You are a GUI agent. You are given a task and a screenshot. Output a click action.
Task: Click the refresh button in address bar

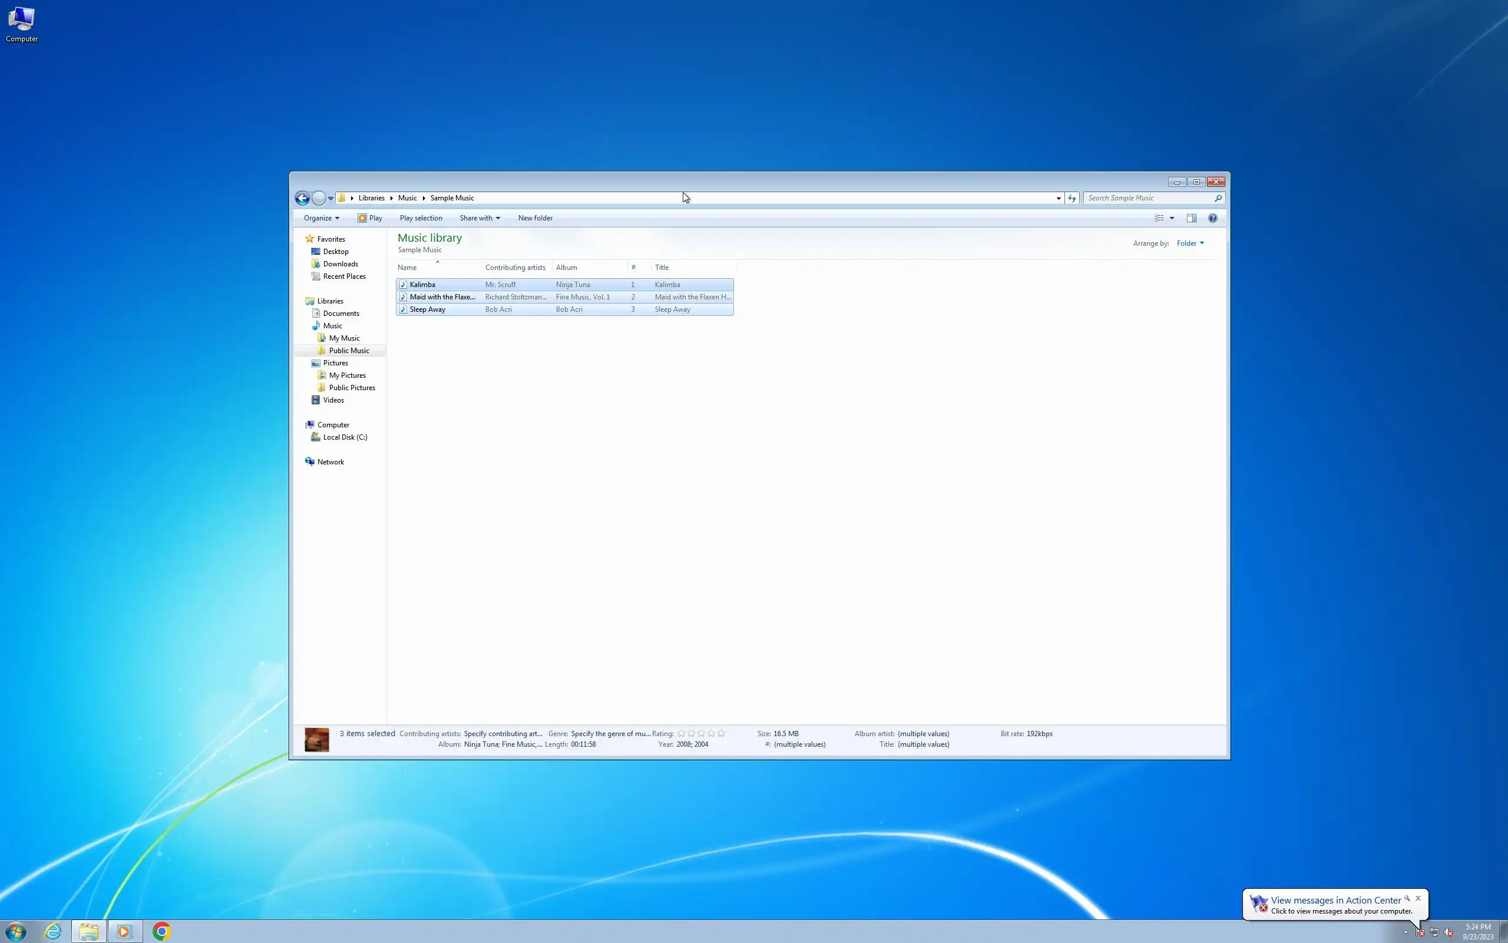pos(1072,199)
